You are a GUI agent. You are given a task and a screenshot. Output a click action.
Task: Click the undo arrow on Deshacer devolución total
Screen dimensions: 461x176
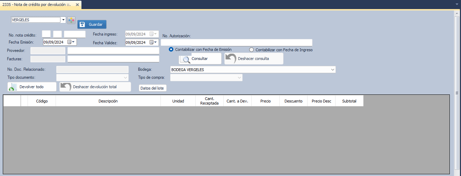tap(66, 87)
